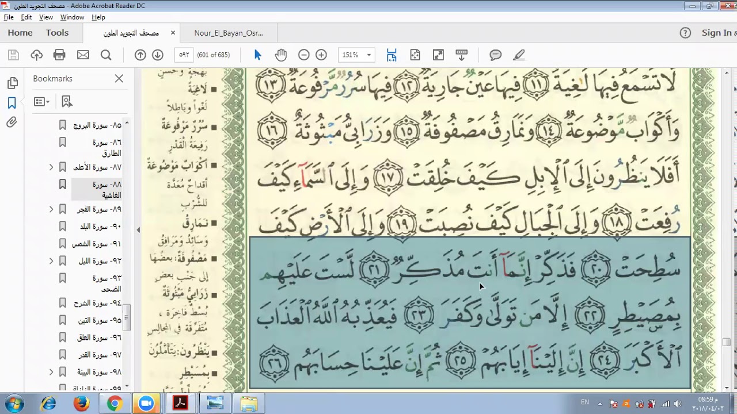Select bookmark ٩٧- سورة القدر
Viewport: 737px width, 414px height.
click(x=100, y=355)
